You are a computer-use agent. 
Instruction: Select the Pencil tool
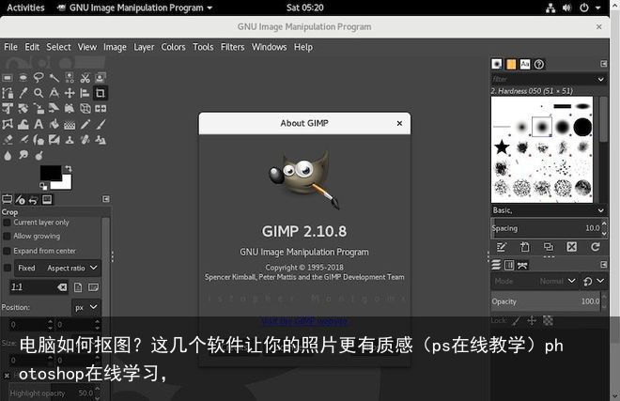click(x=85, y=125)
